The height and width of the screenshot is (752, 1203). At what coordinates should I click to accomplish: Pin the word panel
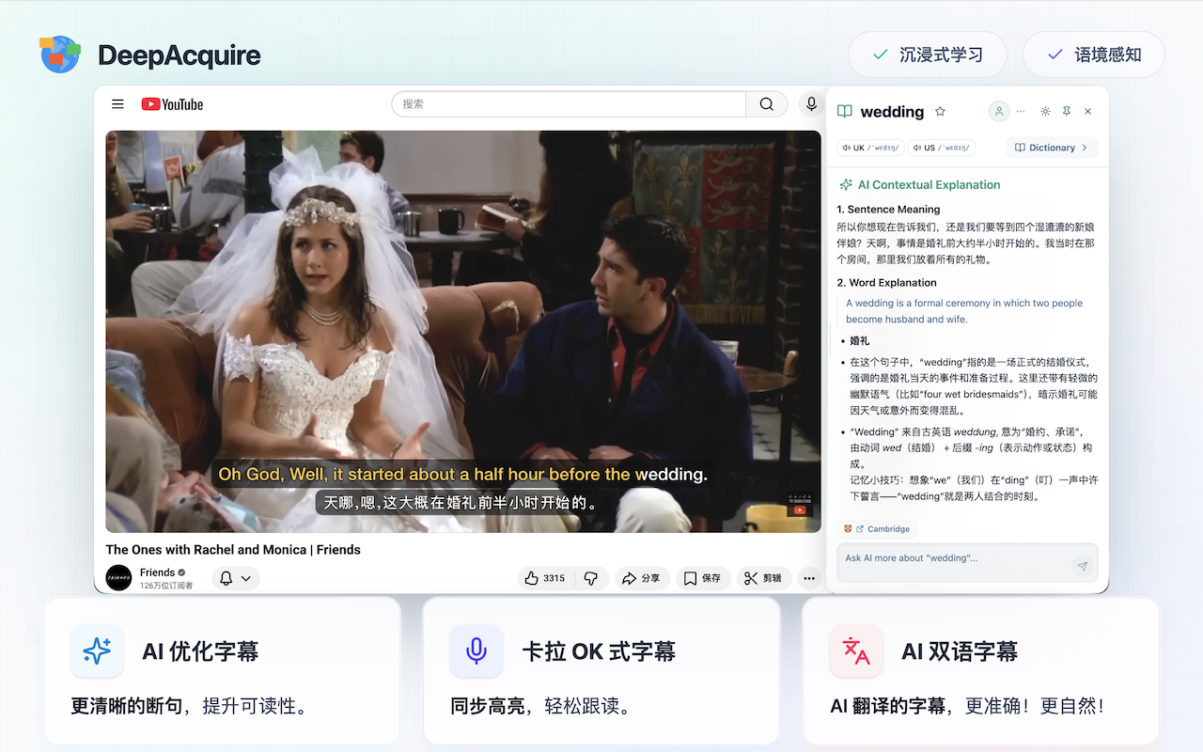[1067, 111]
